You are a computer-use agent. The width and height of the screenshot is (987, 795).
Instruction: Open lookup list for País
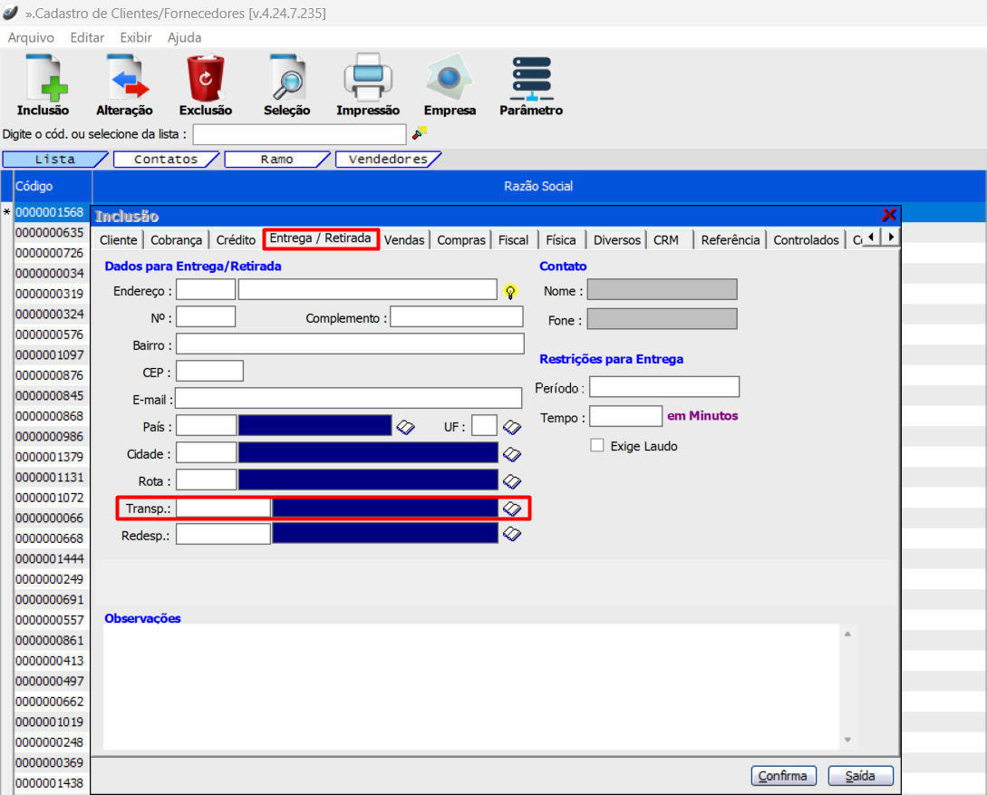point(405,427)
